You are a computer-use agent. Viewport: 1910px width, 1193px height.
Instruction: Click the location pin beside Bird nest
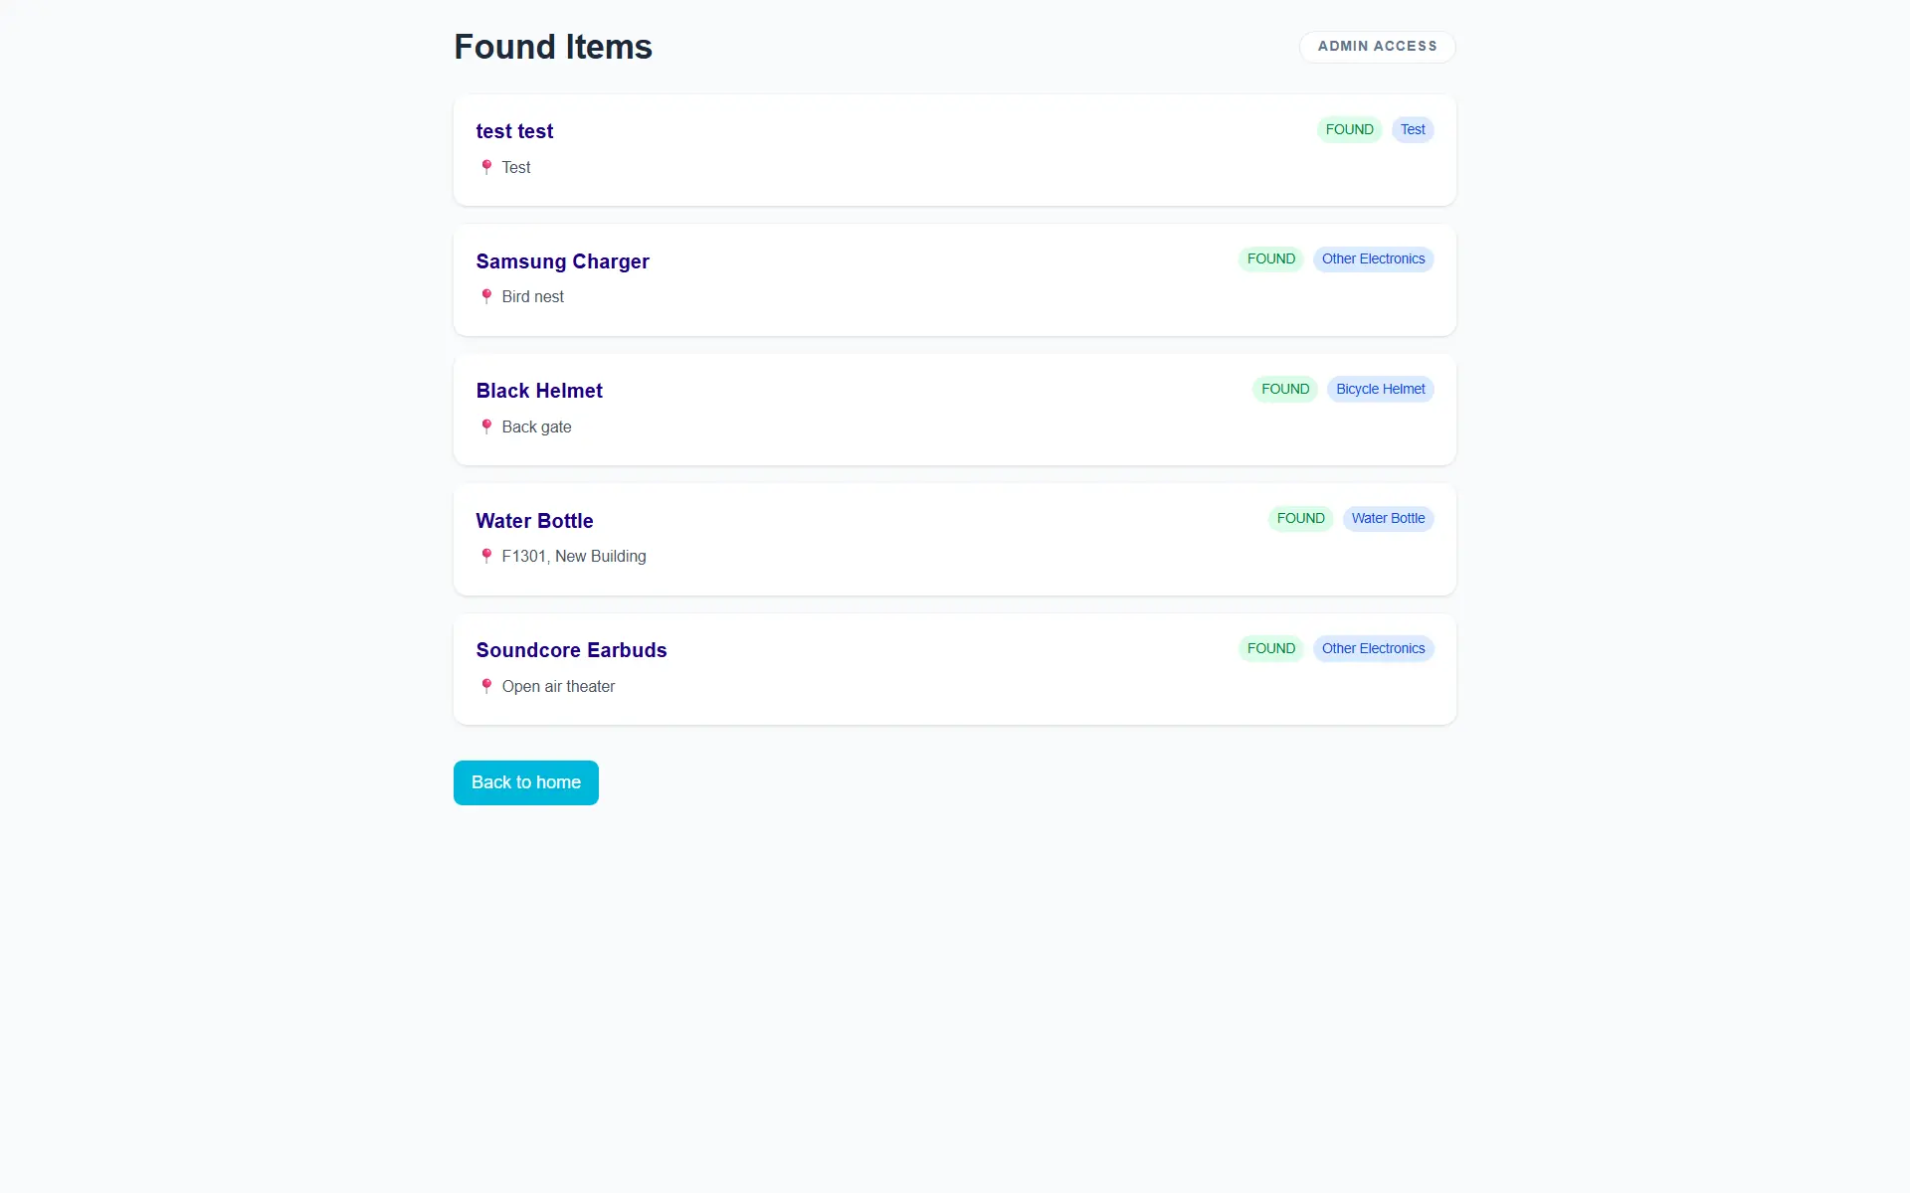coord(486,296)
